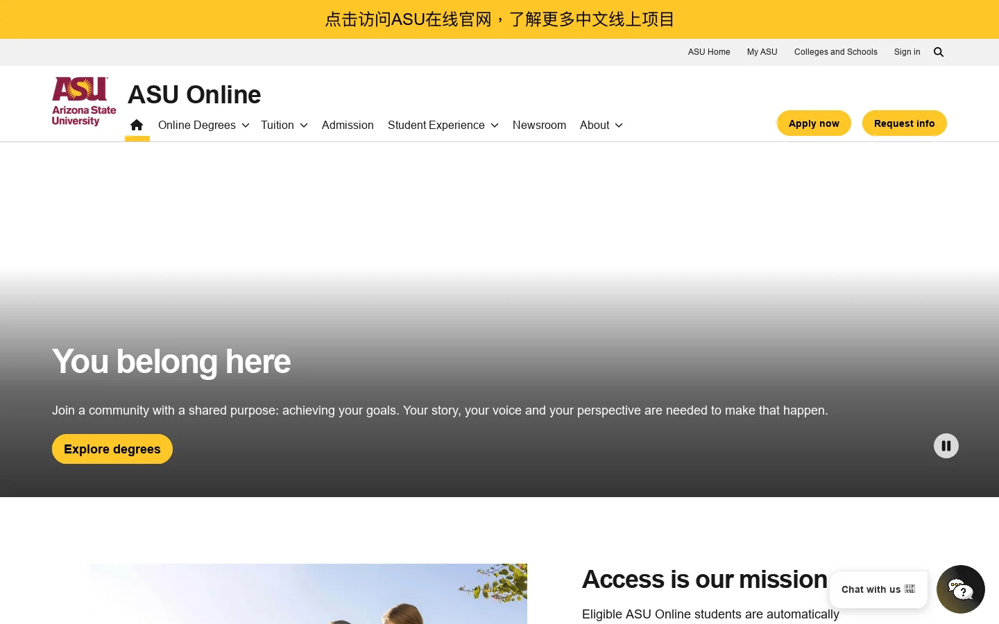The image size is (999, 624).
Task: Pause the hero video
Action: [x=946, y=446]
